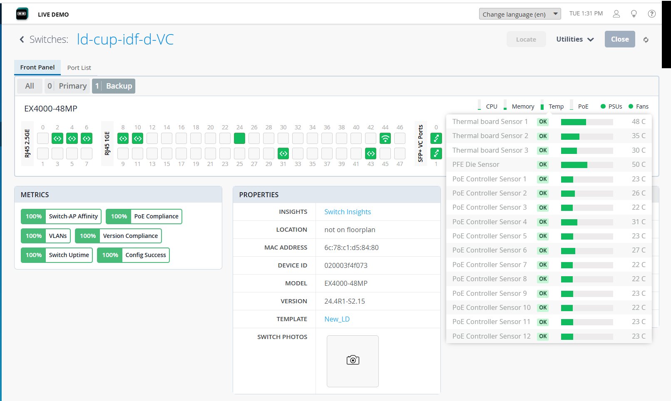The image size is (671, 401).
Task: Select the Front Panel tab
Action: [37, 67]
